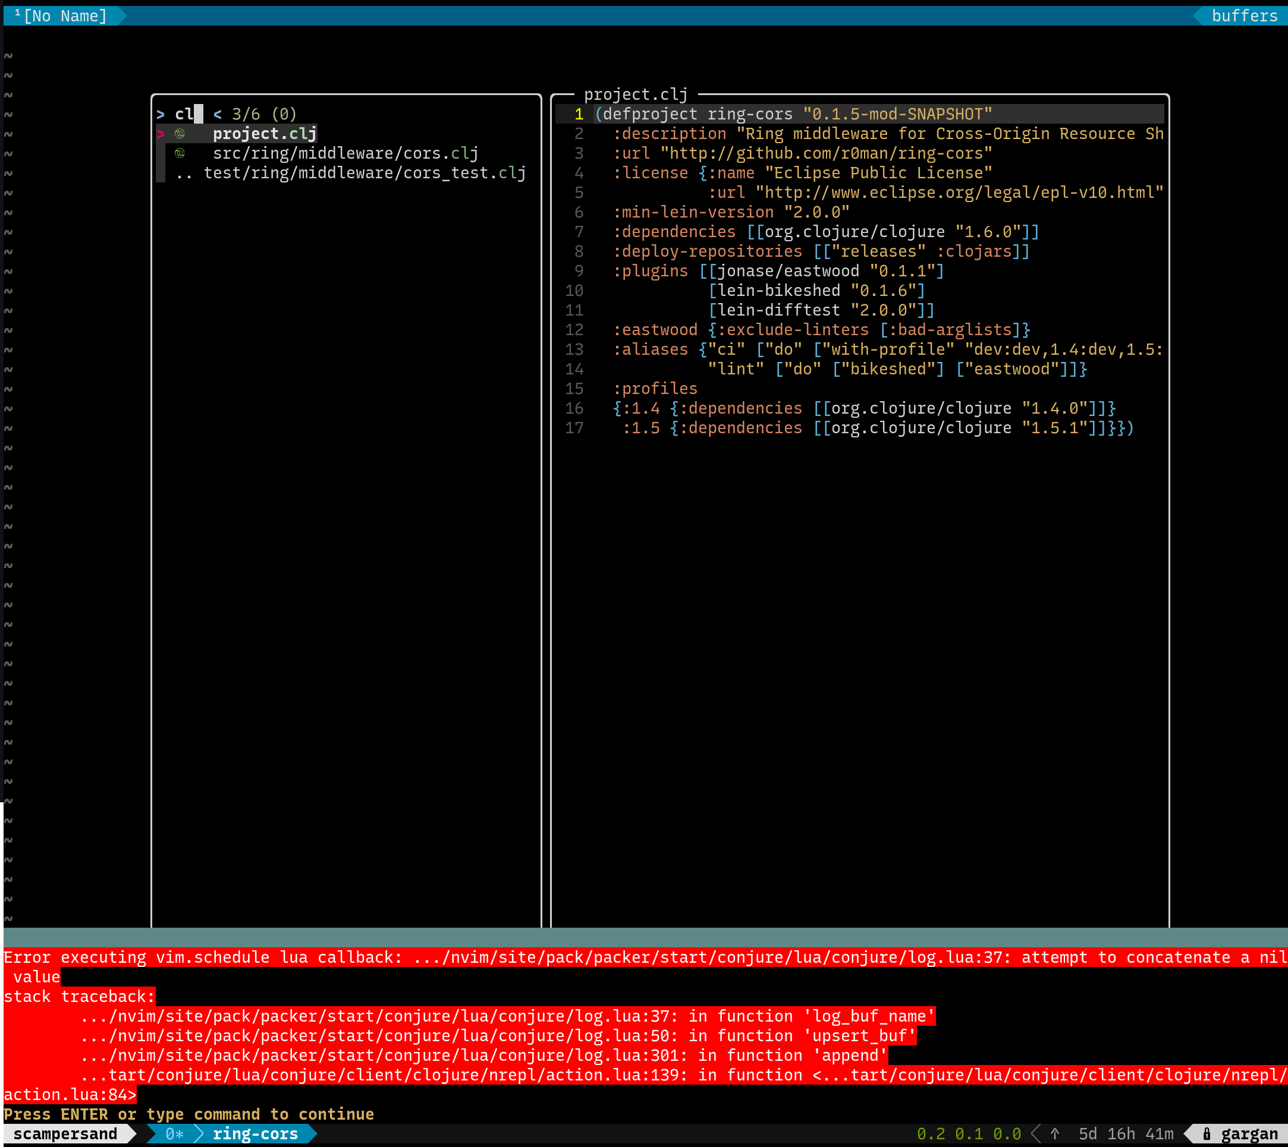Click the pink selection caret beside project.clj
The width and height of the screenshot is (1288, 1147).
click(161, 134)
